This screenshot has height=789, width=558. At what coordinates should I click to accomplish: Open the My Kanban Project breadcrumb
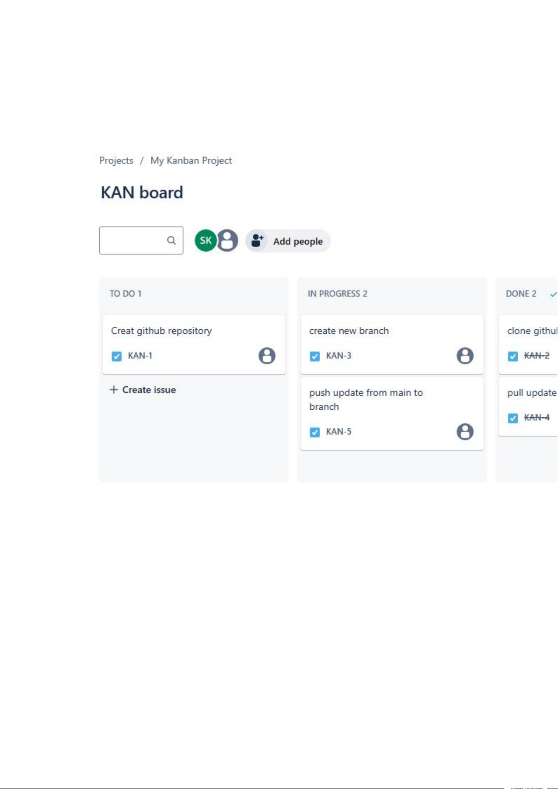(x=191, y=161)
